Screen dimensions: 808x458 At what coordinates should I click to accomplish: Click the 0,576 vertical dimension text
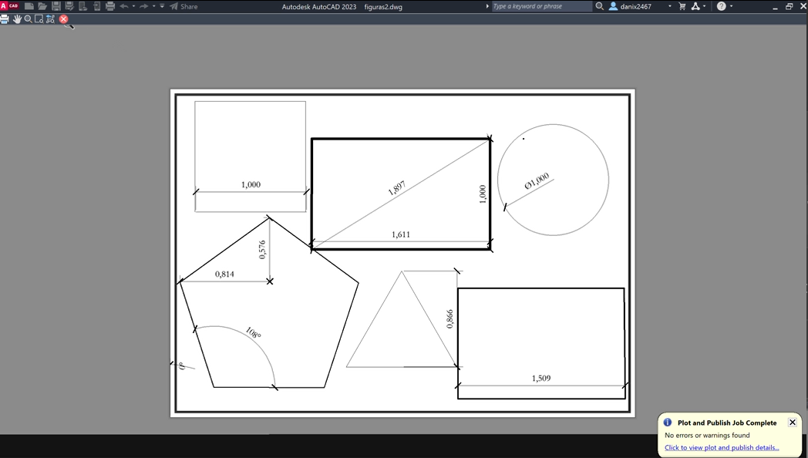[x=262, y=249]
